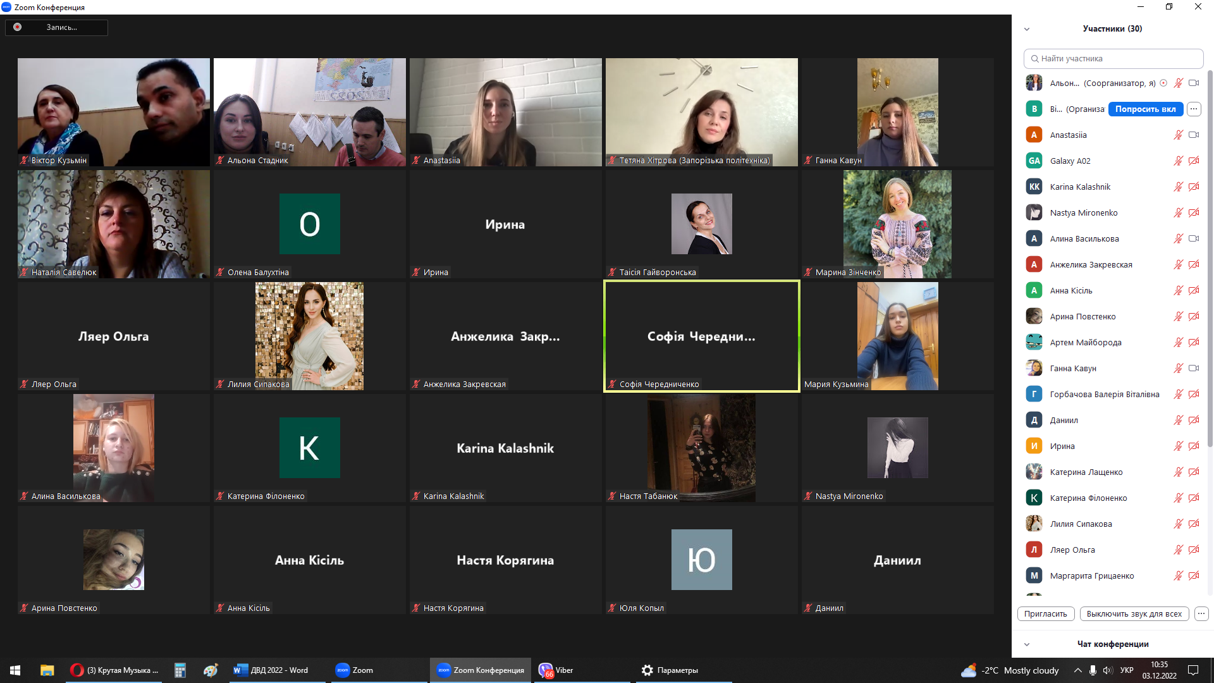
Task: Click muted mic icon for Karina Kalashnik
Action: pyautogui.click(x=1178, y=187)
